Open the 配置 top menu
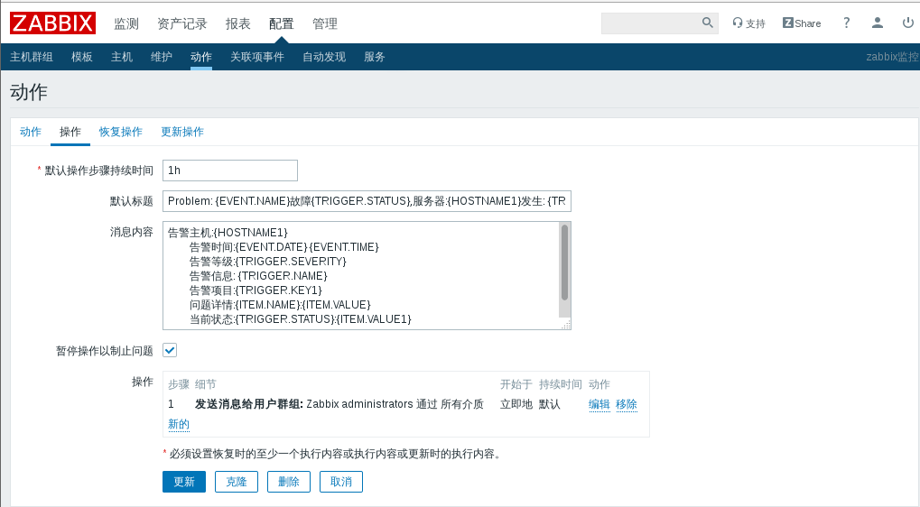Viewport: 920px width, 507px height. pos(281,23)
